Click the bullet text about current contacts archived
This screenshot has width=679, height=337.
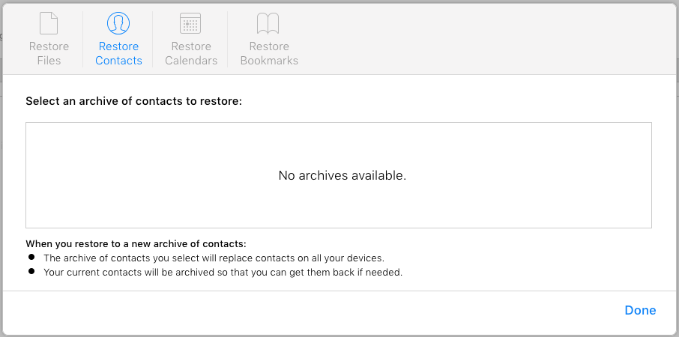[223, 273]
